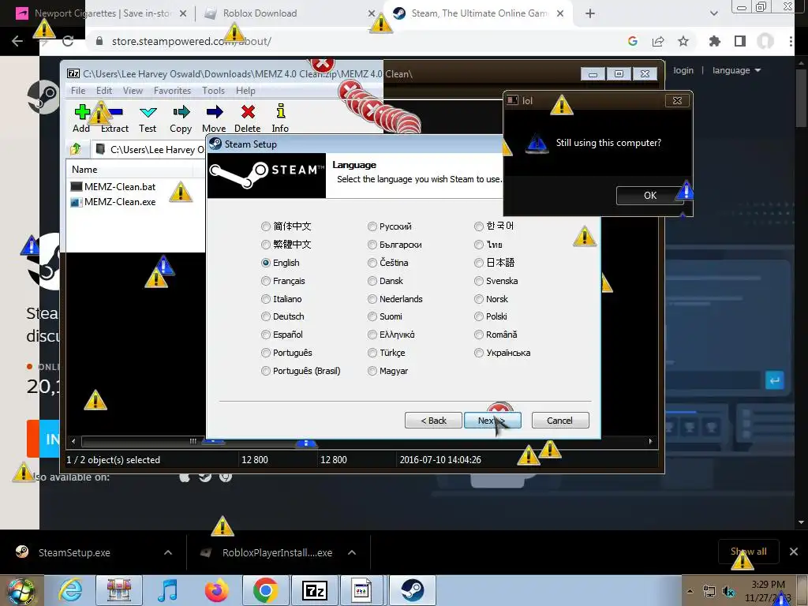Click Next in Steam Setup
This screenshot has height=606, width=808.
pos(492,421)
